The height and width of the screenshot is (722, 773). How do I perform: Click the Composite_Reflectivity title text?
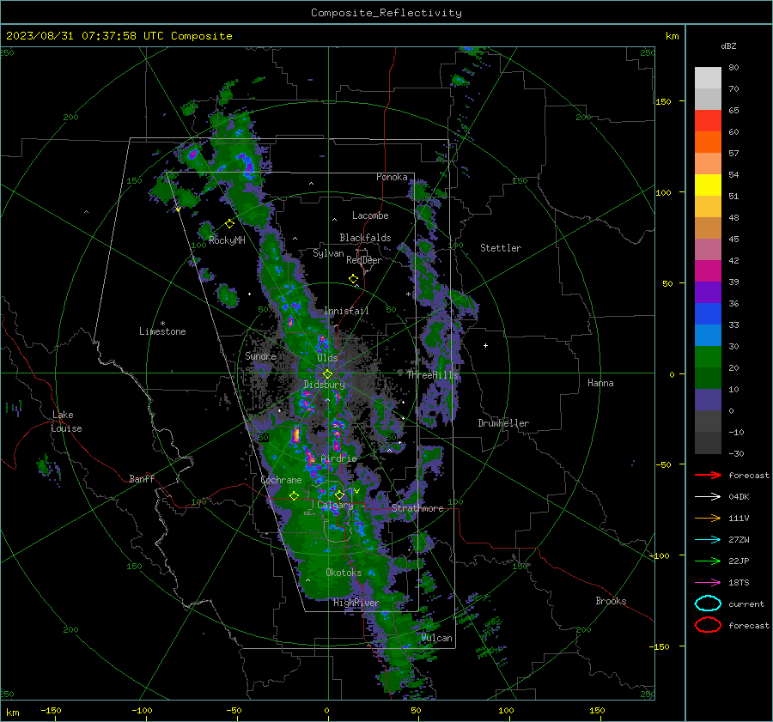tap(386, 13)
